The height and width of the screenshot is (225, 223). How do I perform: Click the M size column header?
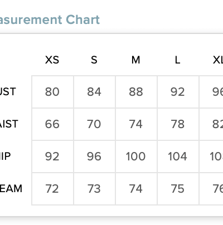[x=136, y=60]
